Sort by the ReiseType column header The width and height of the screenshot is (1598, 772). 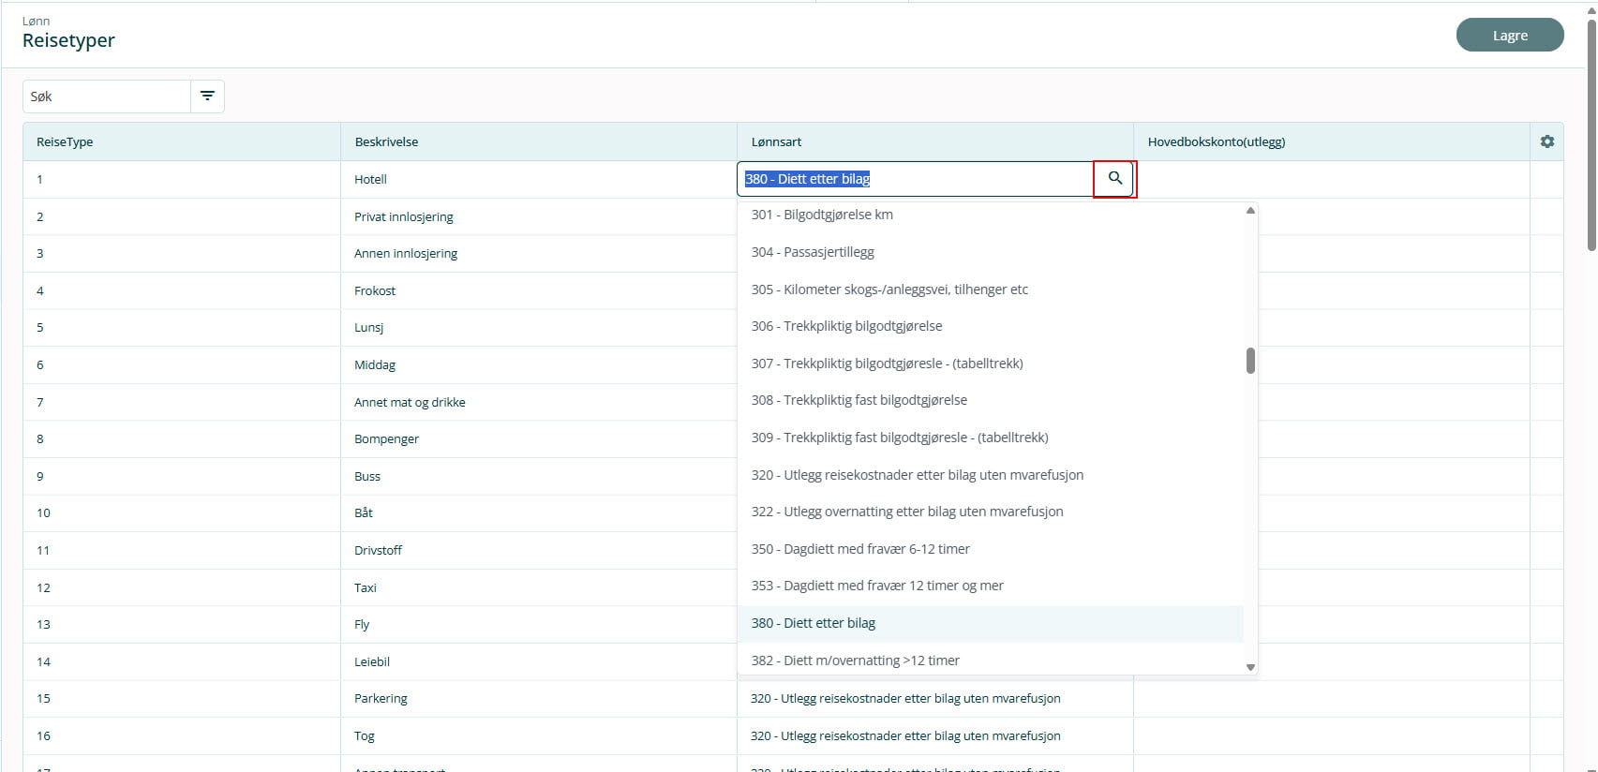[65, 142]
